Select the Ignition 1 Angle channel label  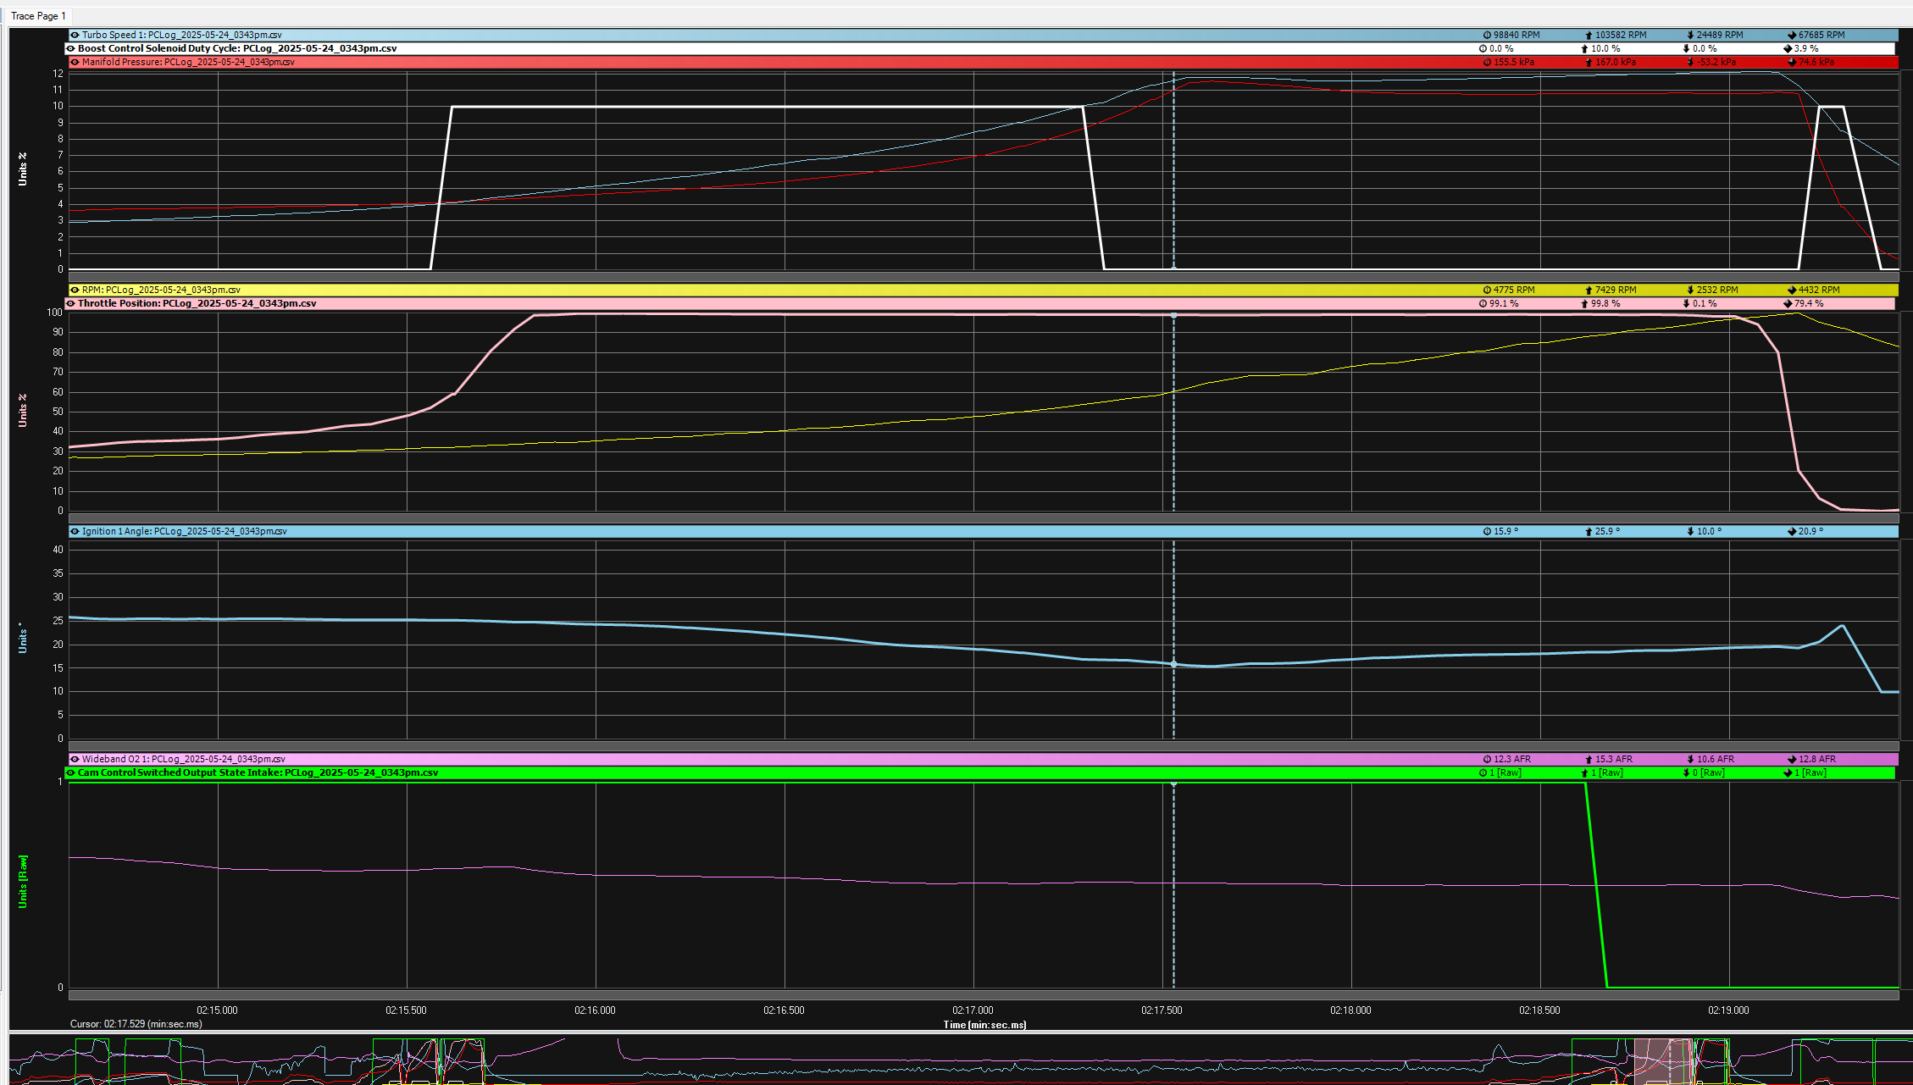pos(184,531)
